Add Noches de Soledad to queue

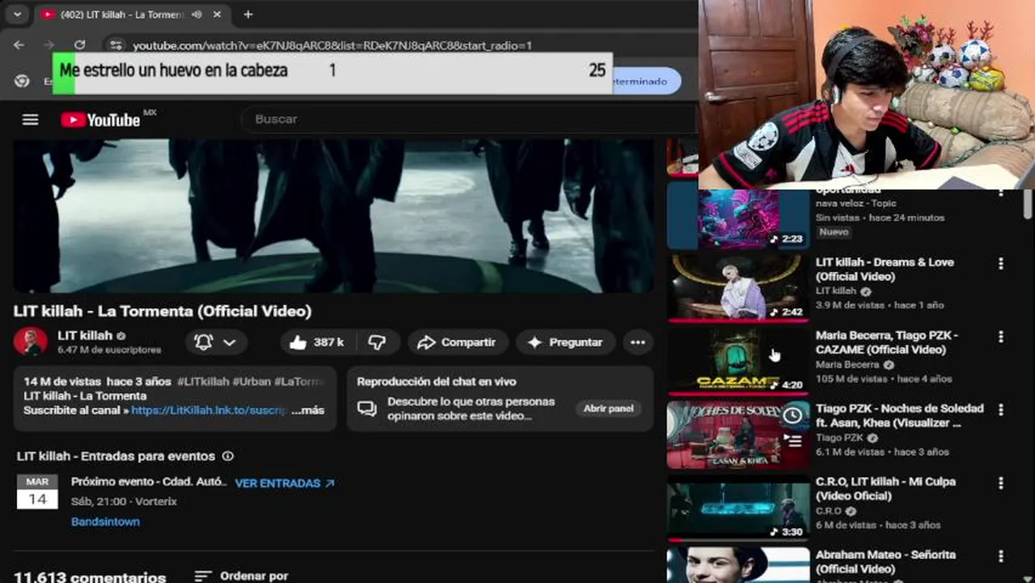point(792,441)
